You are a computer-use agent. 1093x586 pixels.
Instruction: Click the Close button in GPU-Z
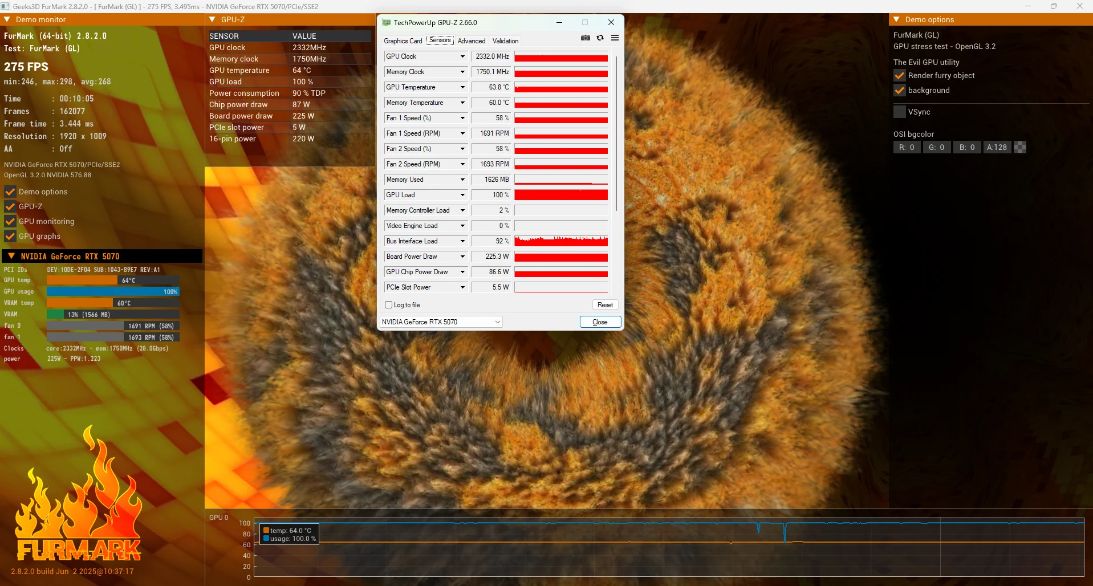(600, 322)
